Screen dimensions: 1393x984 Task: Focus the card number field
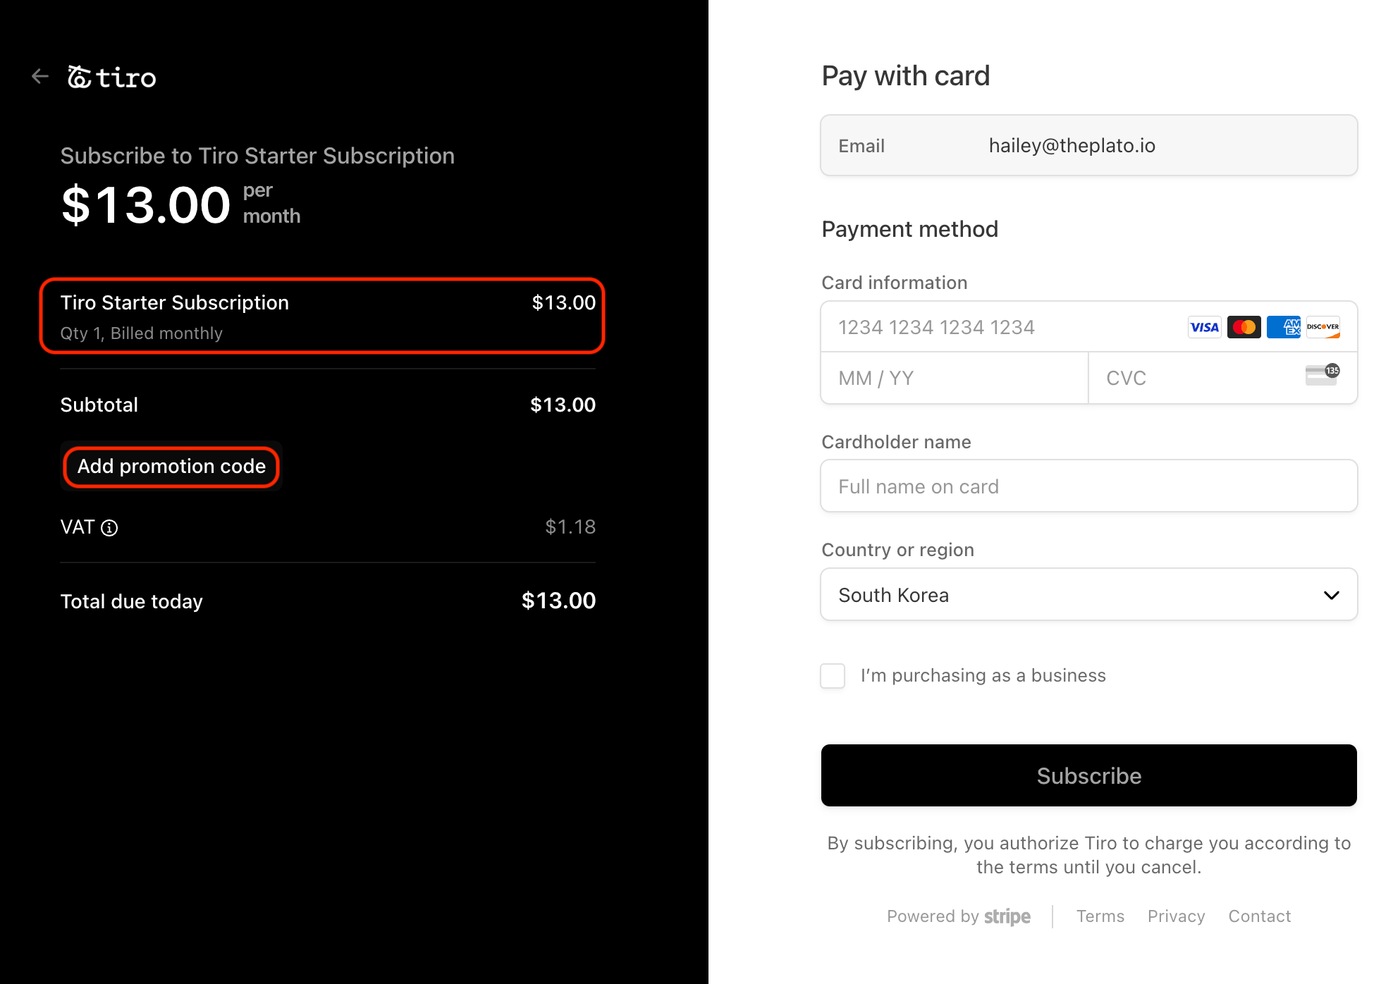tap(1001, 327)
